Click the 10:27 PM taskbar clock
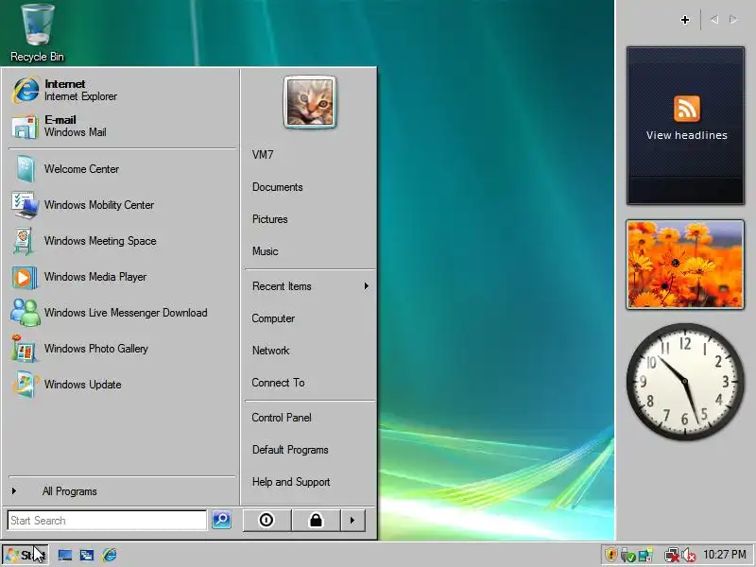Screen dimensions: 756x567 [x=725, y=555]
